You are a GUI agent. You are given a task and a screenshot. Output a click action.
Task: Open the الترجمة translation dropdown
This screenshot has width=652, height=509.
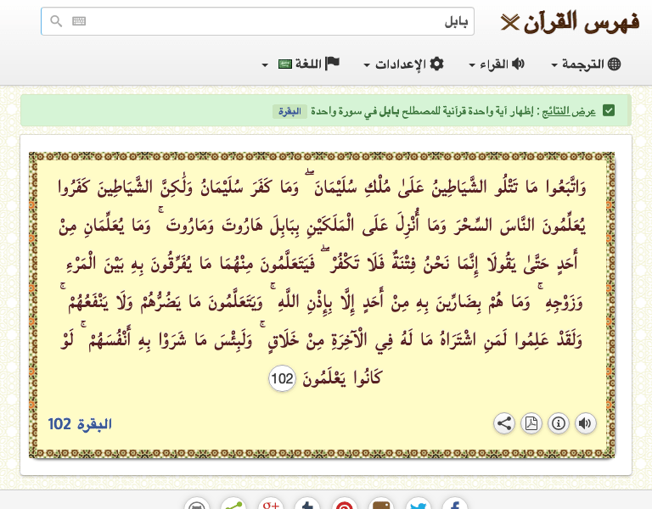(x=586, y=64)
